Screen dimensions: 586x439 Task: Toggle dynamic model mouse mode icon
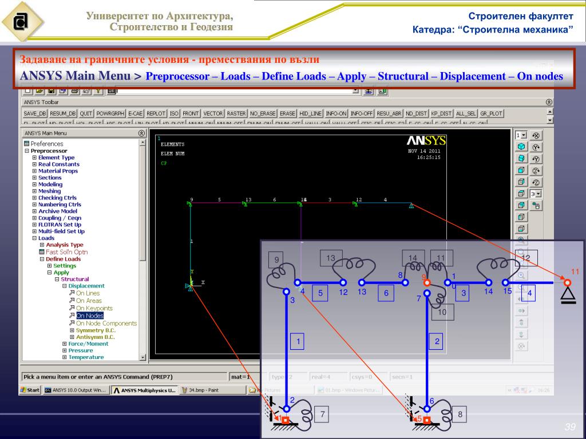(x=536, y=205)
